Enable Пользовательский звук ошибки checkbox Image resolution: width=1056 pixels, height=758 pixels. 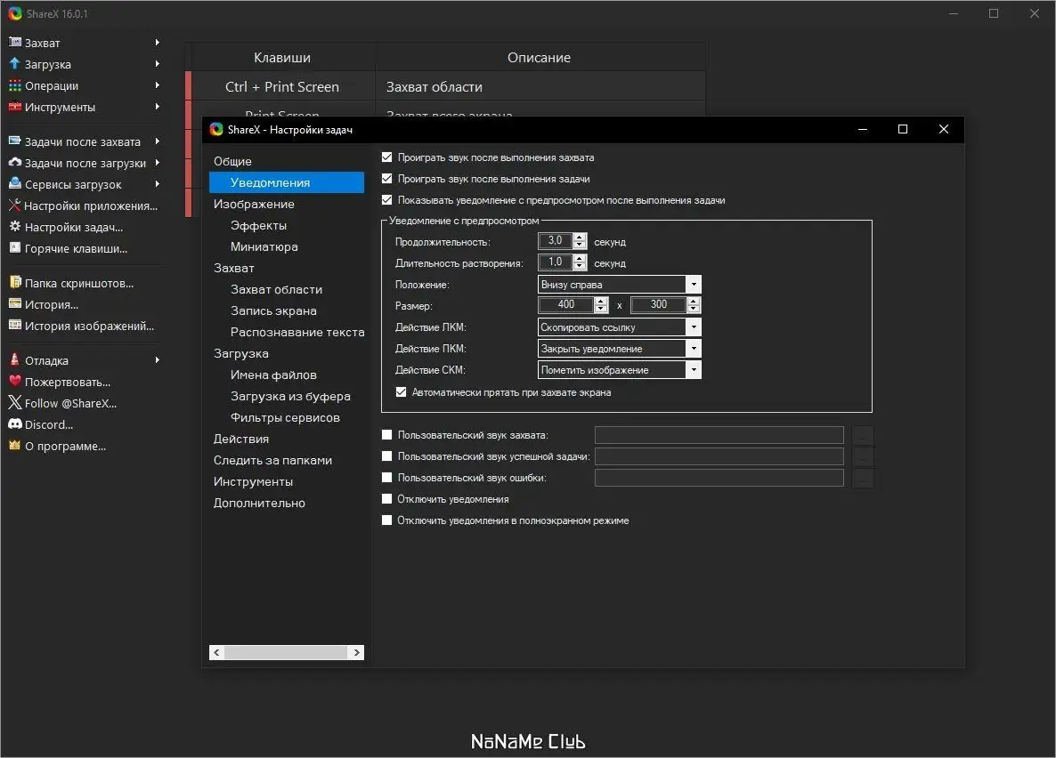click(x=386, y=477)
